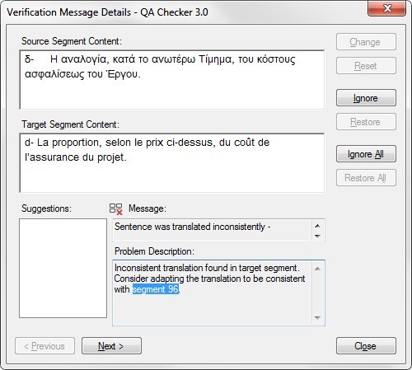Click inside the Source Segment Content box
Image resolution: width=412 pixels, height=370 pixels.
172,80
